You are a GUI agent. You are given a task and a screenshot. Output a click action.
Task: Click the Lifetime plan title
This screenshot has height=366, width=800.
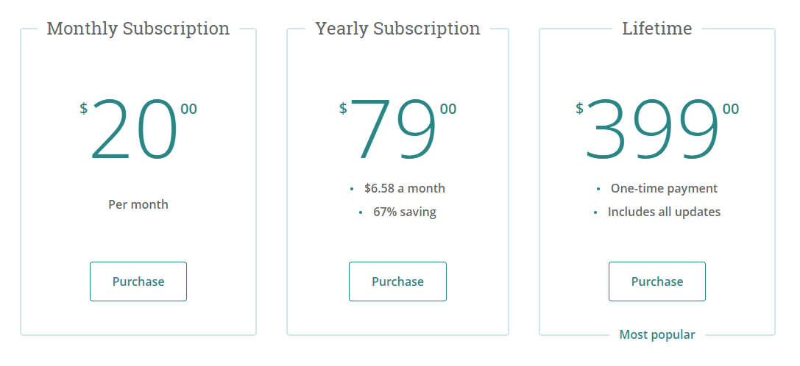pos(656,29)
